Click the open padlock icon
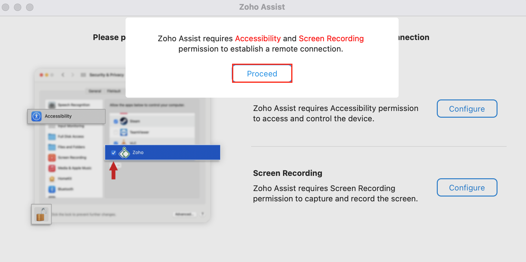 (x=41, y=214)
